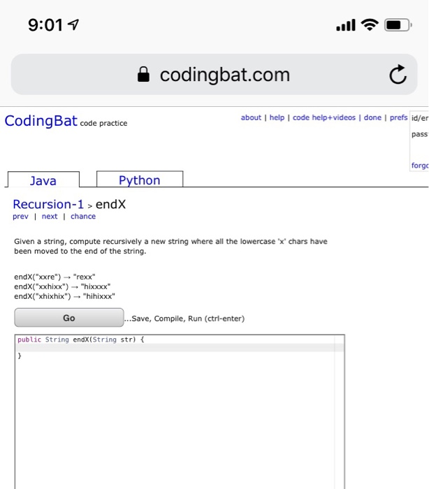
Task: Tap the padlock icon in address bar
Action: pos(143,74)
